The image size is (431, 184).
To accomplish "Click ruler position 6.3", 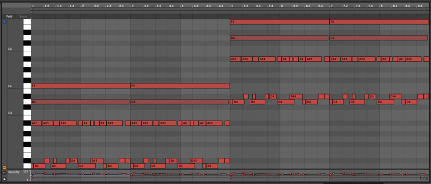I will pyautogui.click(x=308, y=6).
